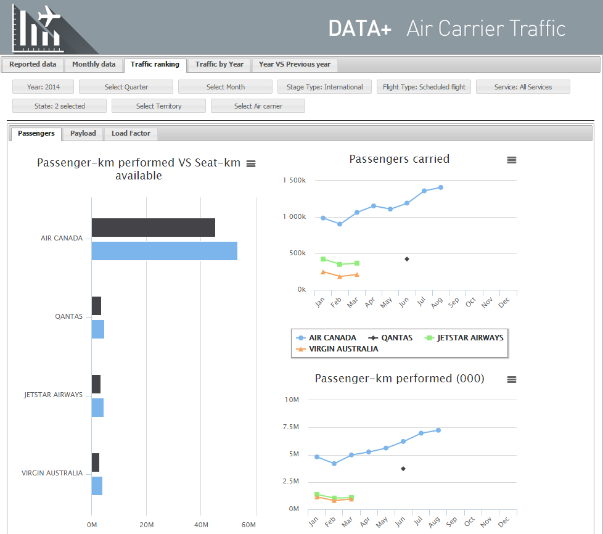The width and height of the screenshot is (603, 534).
Task: Click the Qantas June diamond in Passengers carried
Action: point(407,260)
